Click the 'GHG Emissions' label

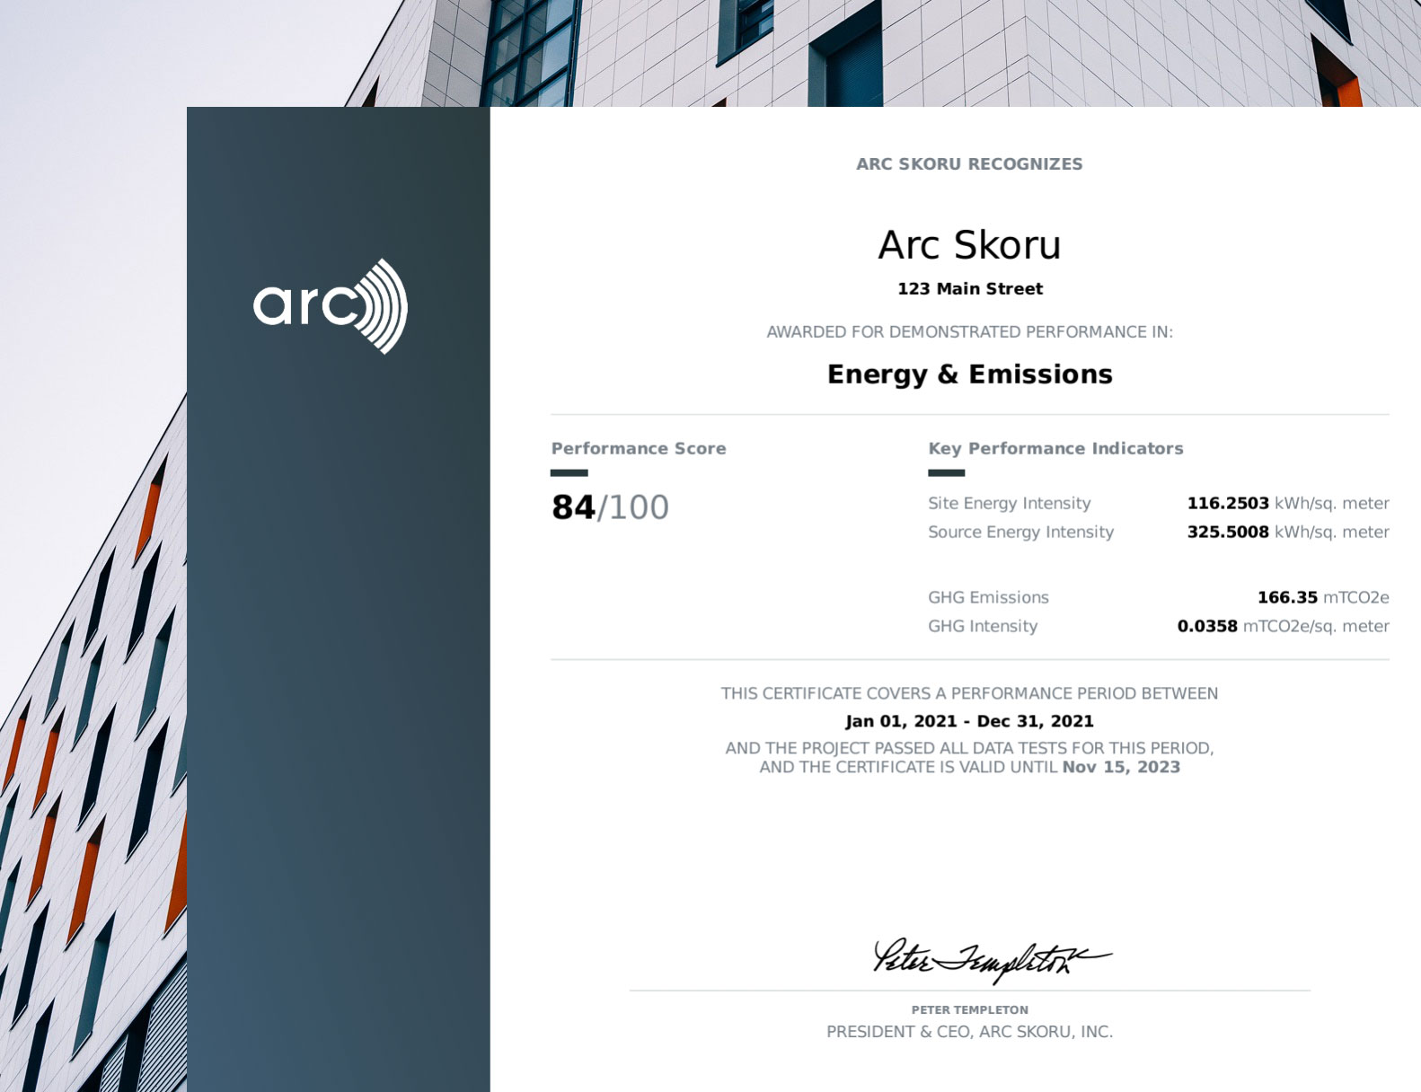[988, 597]
